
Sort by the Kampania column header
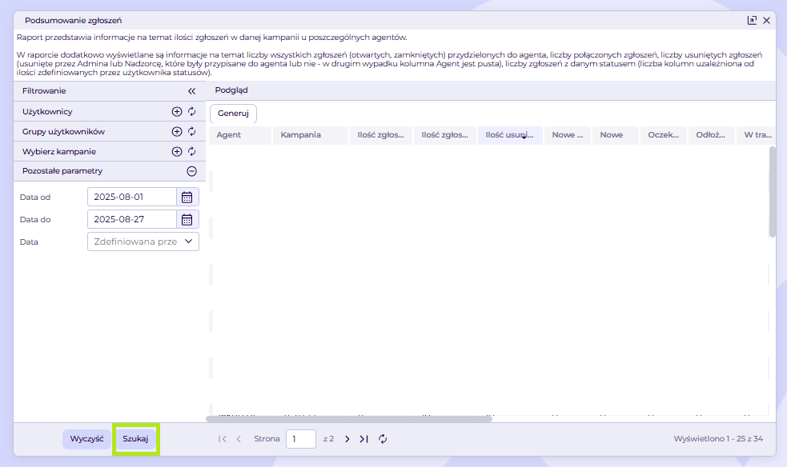(310, 135)
